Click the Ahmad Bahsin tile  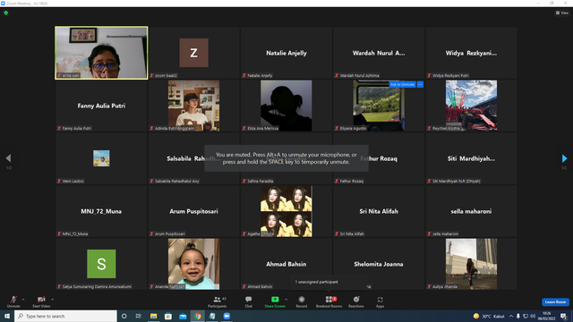coord(286,264)
